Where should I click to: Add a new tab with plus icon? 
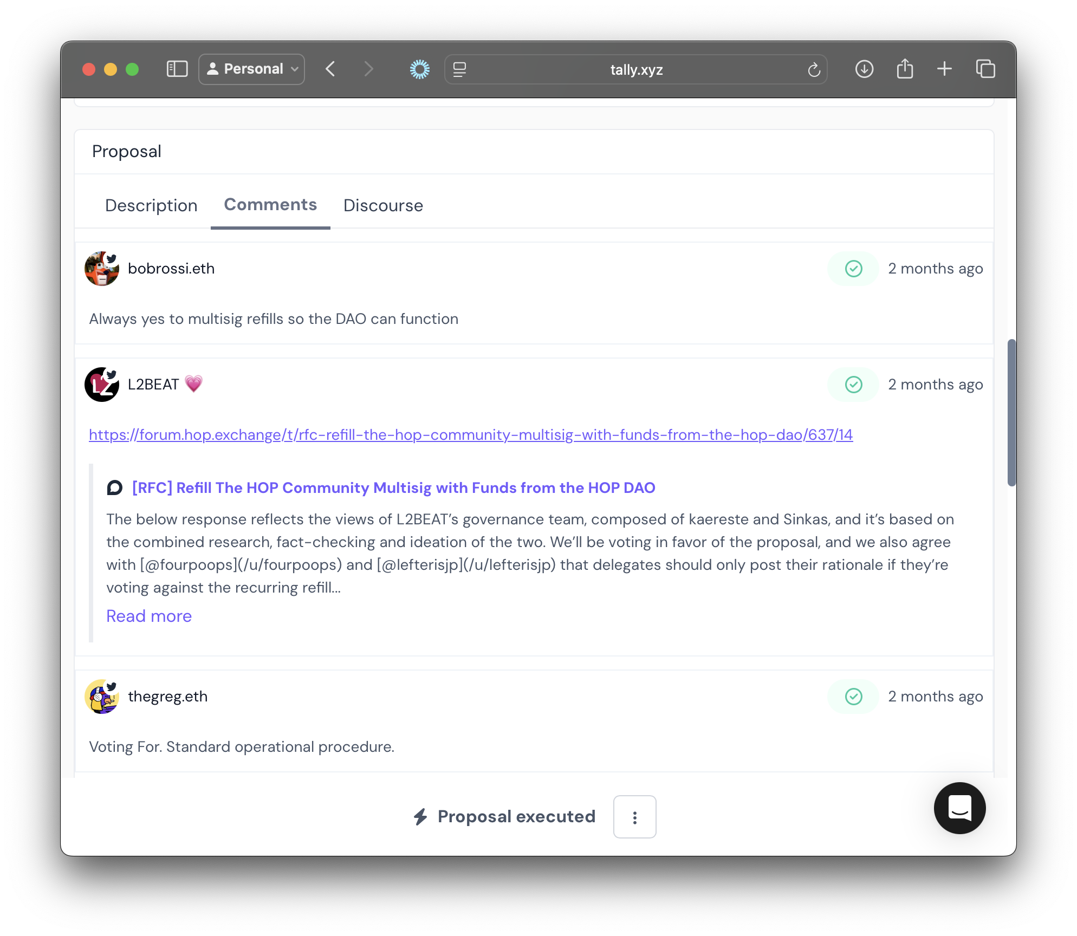coord(944,69)
